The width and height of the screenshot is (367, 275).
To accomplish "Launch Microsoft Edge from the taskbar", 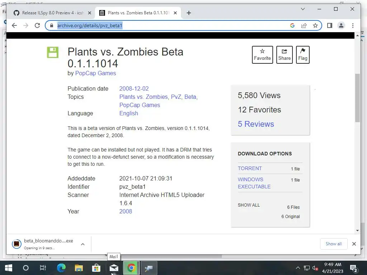I will pyautogui.click(x=61, y=268).
